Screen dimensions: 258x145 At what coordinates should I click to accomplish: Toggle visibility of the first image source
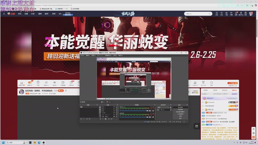114,107
